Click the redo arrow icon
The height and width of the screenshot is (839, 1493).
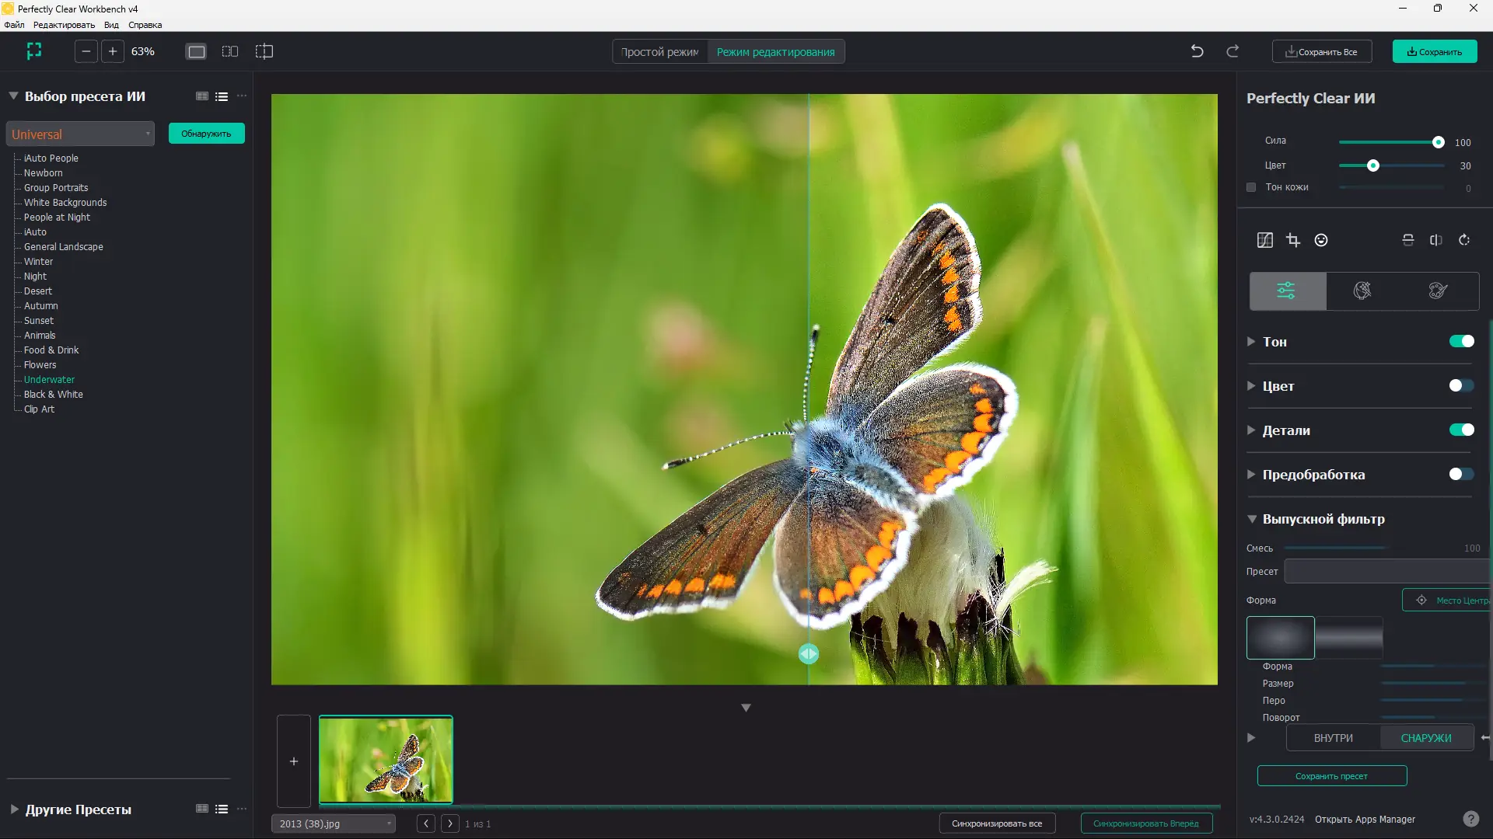click(x=1233, y=51)
